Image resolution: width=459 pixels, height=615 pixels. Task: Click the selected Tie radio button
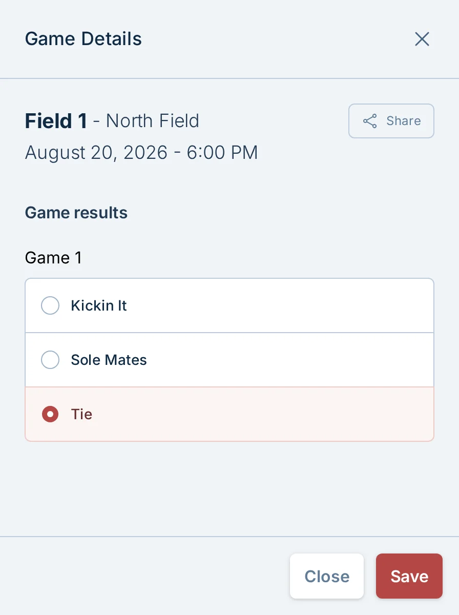pyautogui.click(x=50, y=414)
